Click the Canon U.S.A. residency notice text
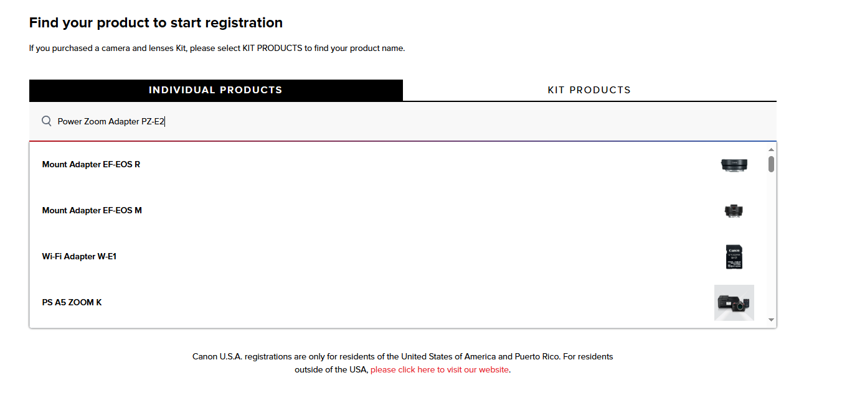Image resolution: width=842 pixels, height=411 pixels. point(402,357)
